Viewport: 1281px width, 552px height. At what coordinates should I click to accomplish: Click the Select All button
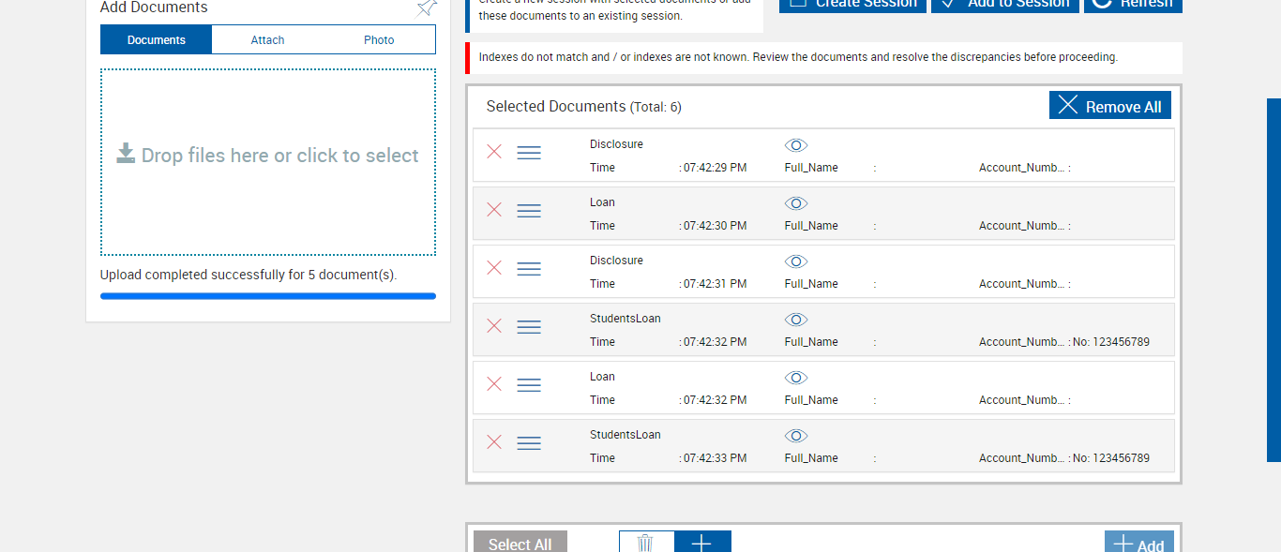click(520, 544)
